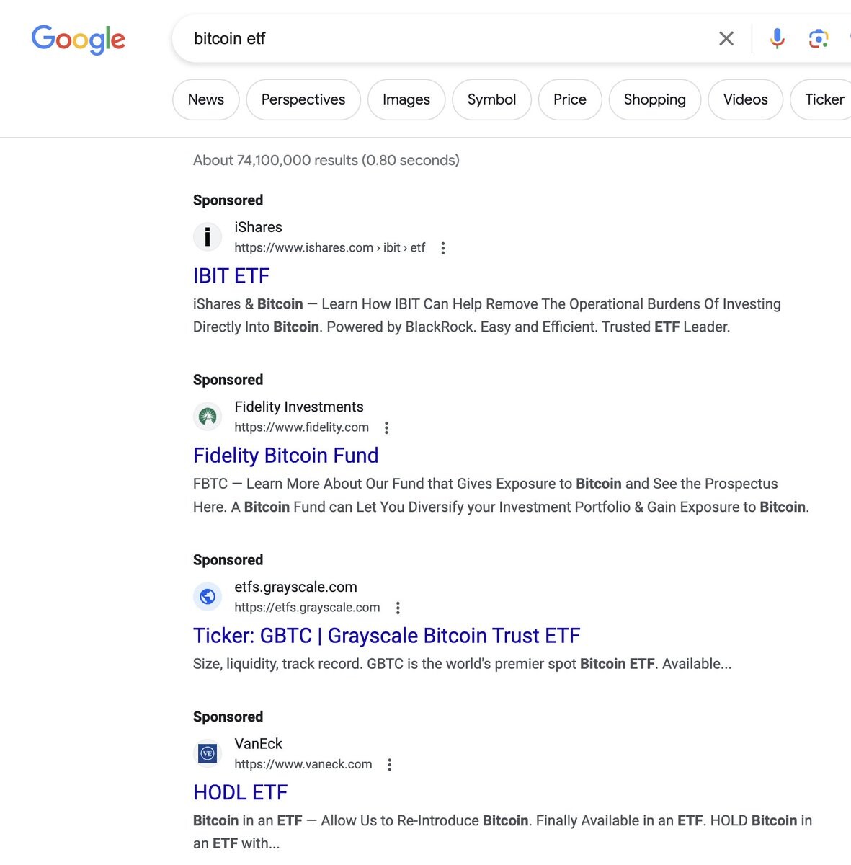The height and width of the screenshot is (865, 851).
Task: Filter results by Price chip
Action: [570, 99]
